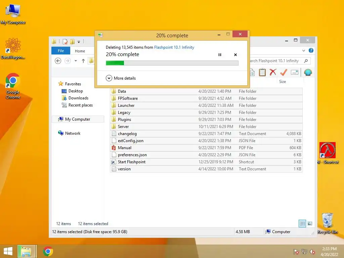344x258 pixels.
Task: Pause the delete operation
Action: 220,55
